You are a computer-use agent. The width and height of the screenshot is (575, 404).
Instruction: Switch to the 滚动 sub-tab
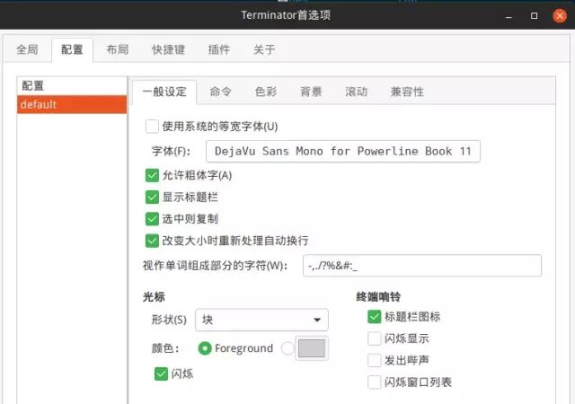356,92
